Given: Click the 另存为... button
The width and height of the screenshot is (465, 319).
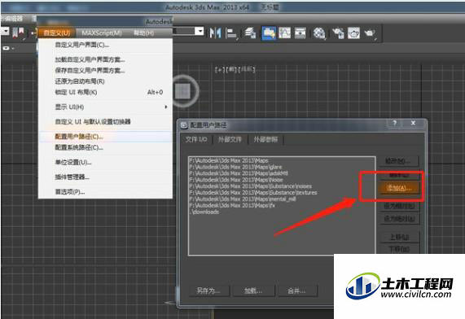Looking at the screenshot, I should click(208, 291).
